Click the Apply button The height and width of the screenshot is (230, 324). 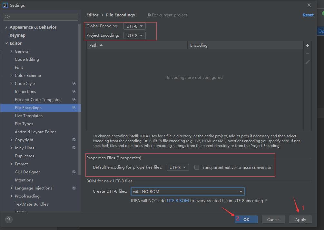tap(300, 219)
